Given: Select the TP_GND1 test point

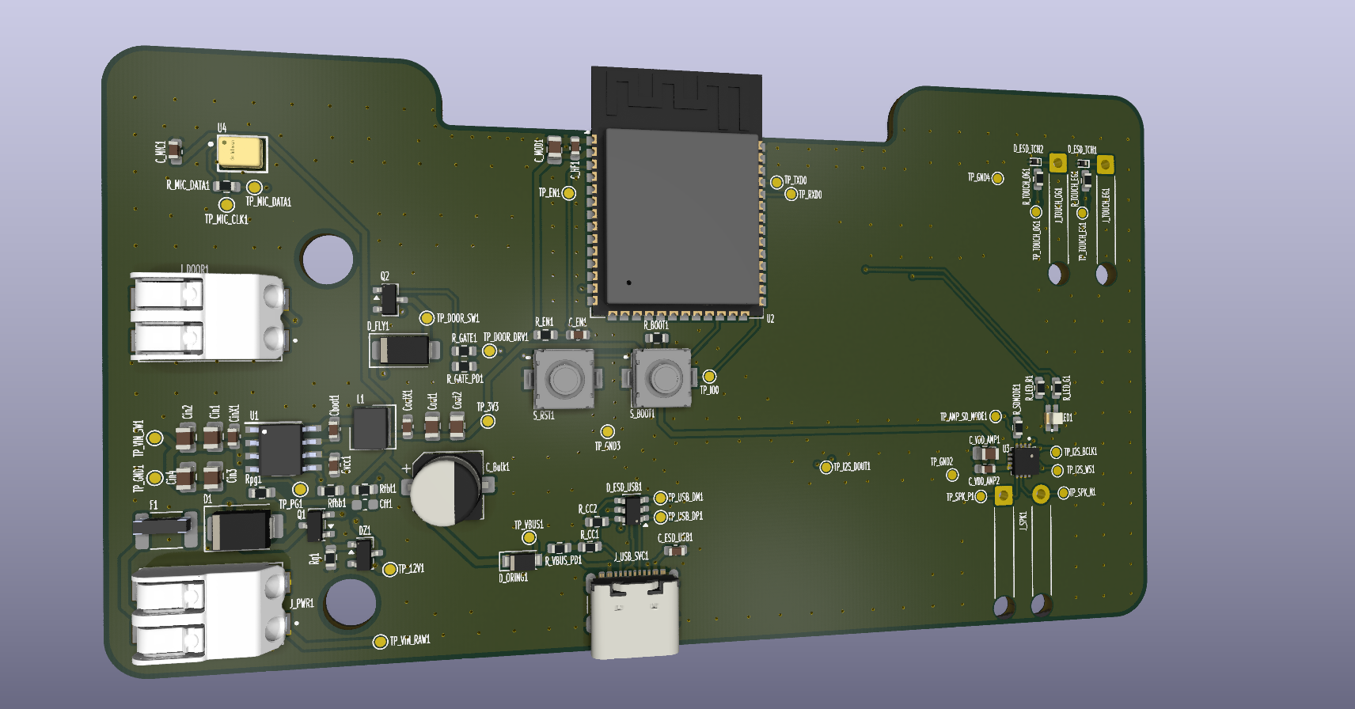Looking at the screenshot, I should [156, 478].
